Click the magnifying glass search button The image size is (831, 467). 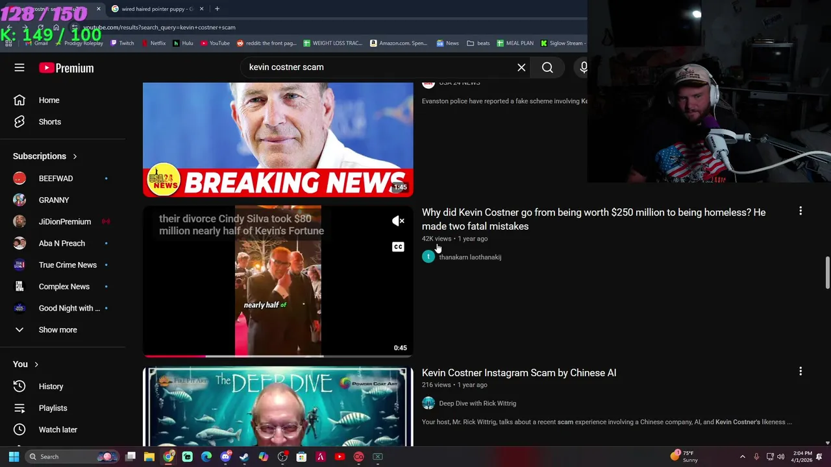point(547,67)
